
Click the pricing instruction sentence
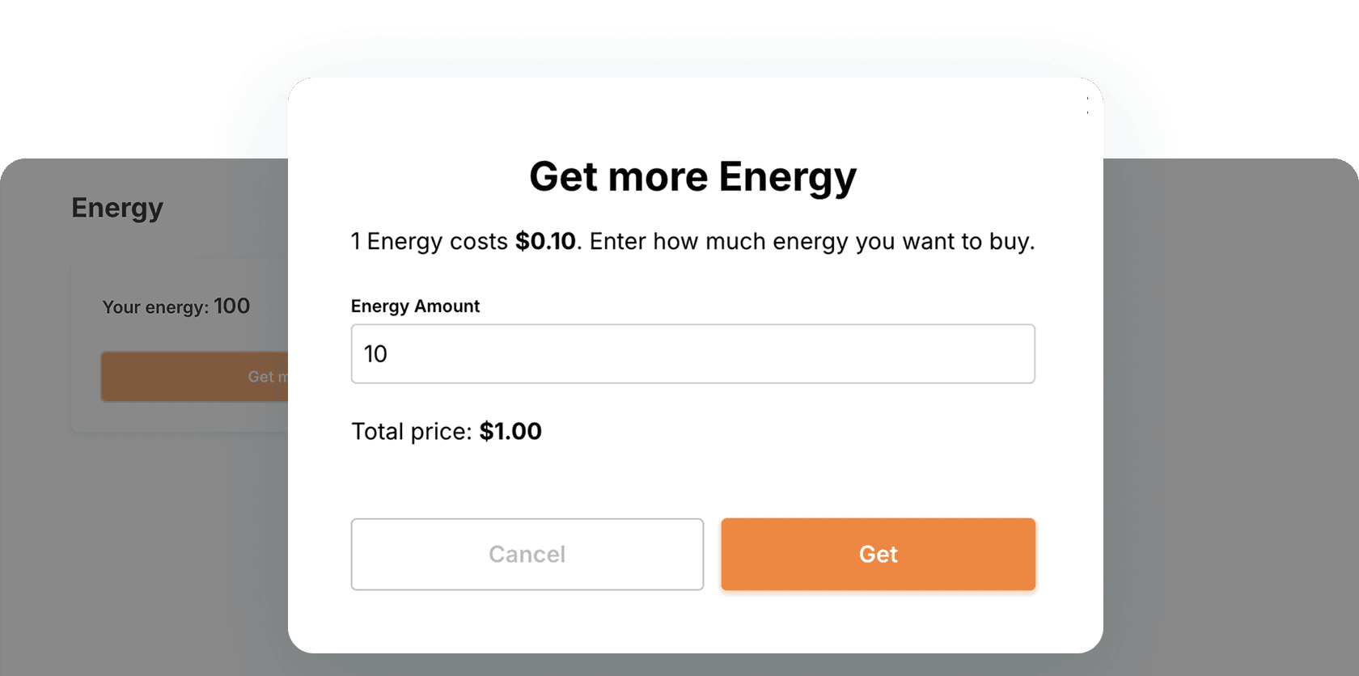tap(692, 241)
